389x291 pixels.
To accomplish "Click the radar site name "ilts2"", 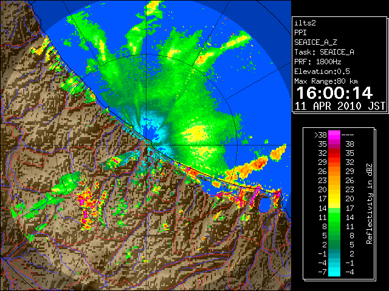I will (305, 23).
